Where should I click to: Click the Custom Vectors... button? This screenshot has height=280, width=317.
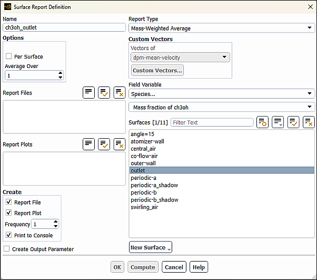(x=157, y=71)
